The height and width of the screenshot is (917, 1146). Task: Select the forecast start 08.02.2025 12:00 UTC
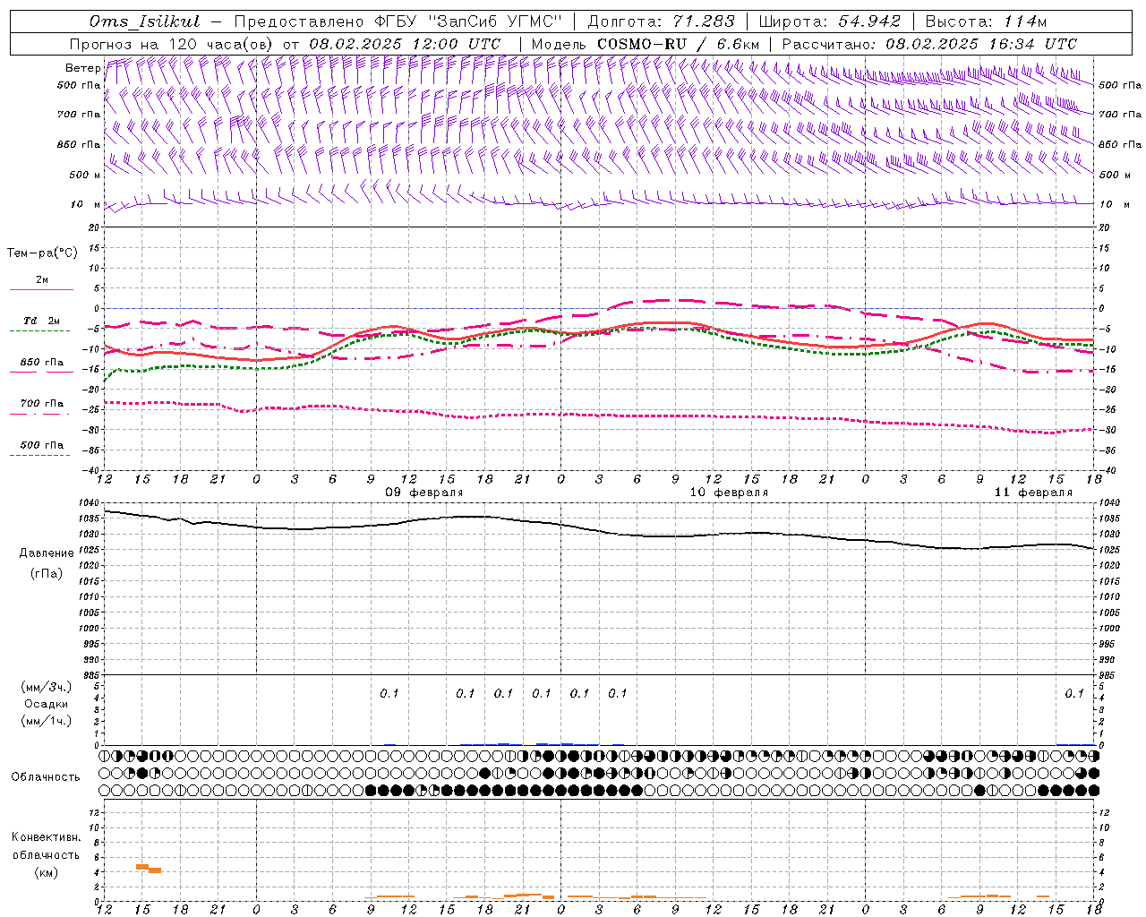point(405,44)
